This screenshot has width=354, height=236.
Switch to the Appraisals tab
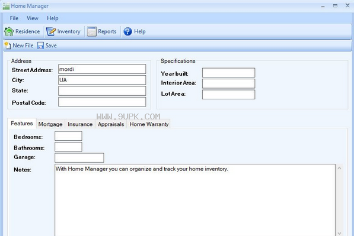[111, 124]
